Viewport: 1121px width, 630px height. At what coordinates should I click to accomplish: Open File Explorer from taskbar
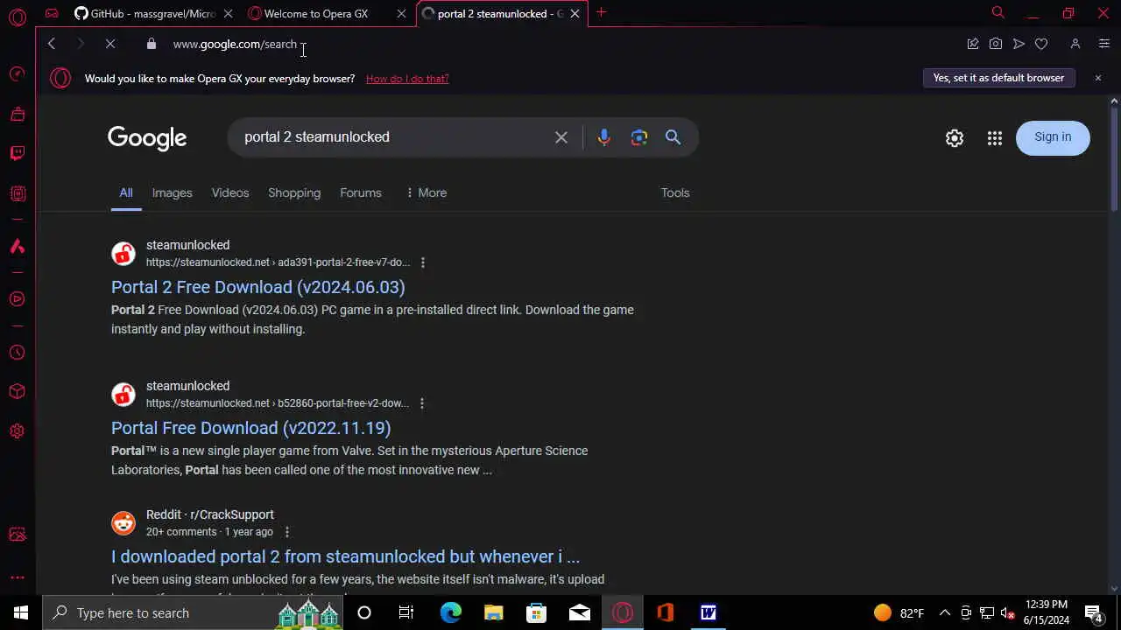(493, 612)
